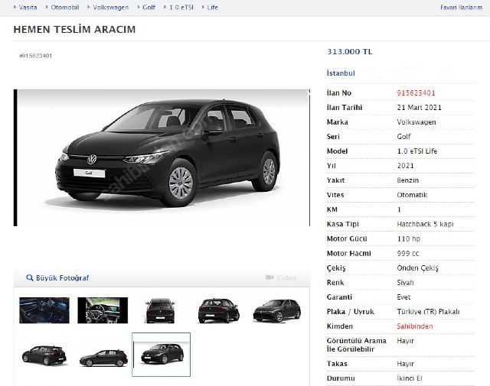Select the front-left angled thumbnail in first row

tap(277, 310)
